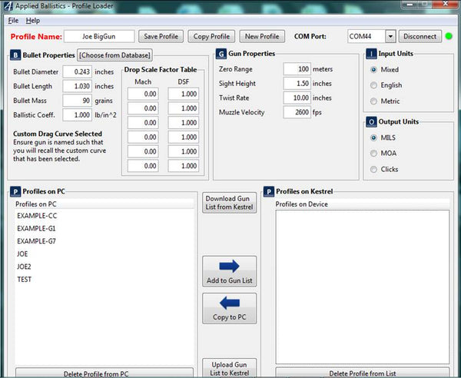Click the Input Units 'I' section icon
This screenshot has height=378, width=461.
(372, 55)
